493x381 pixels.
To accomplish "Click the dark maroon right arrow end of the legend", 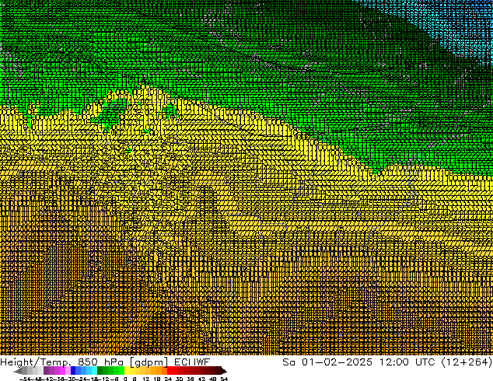I will 224,371.
